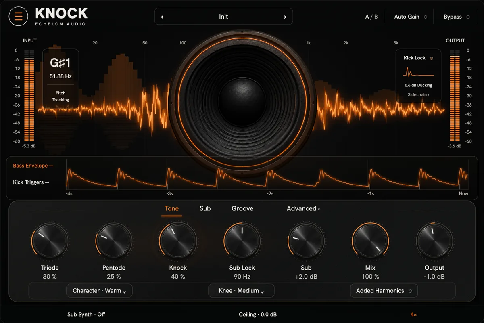The width and height of the screenshot is (484, 323).
Task: Click the 51.88 Hz frequency readout
Action: tap(60, 76)
